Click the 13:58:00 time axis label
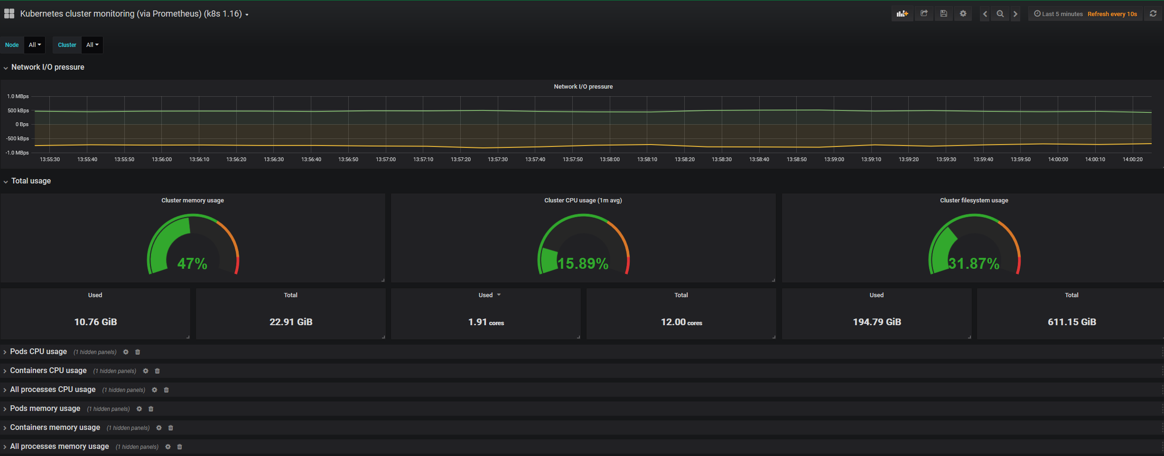This screenshot has width=1164, height=456. coord(610,159)
